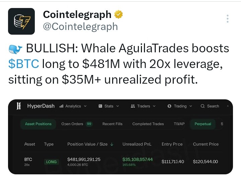Open Cointelegraph profile avatar
Image resolution: width=241 pixels, height=182 pixels.
(x=21, y=21)
